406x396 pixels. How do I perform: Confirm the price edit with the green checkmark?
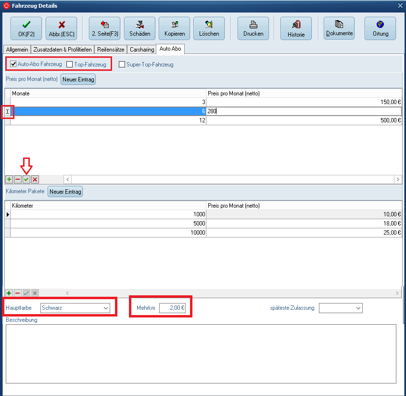tap(26, 179)
